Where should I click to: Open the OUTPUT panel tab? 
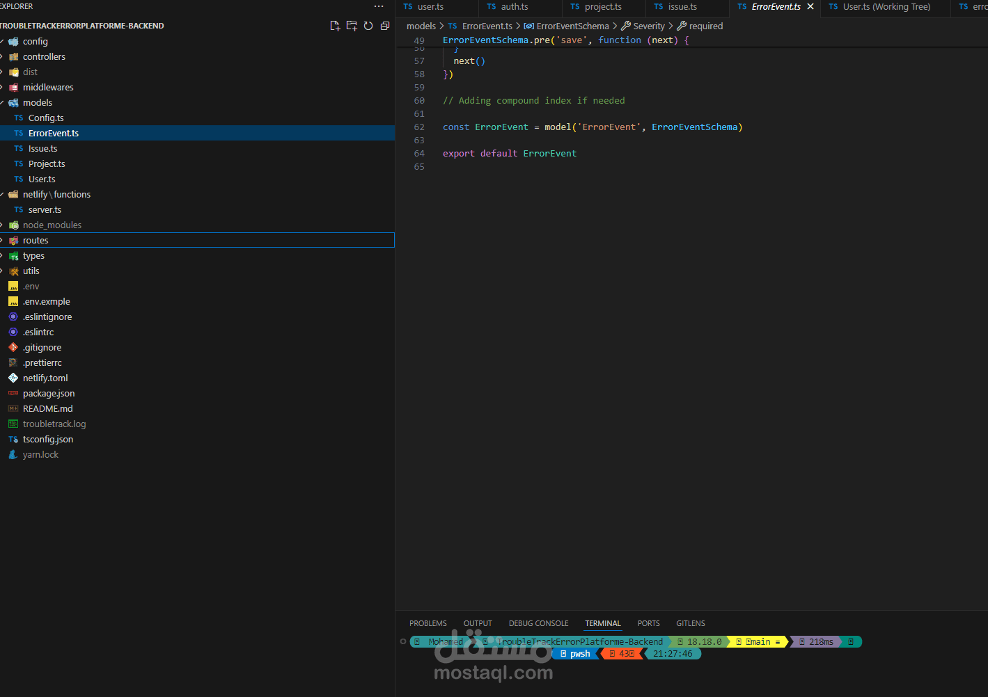[478, 623]
